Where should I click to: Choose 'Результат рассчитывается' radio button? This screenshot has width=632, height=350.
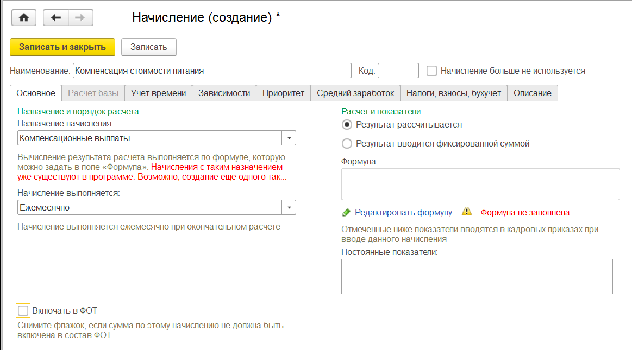[x=347, y=124]
